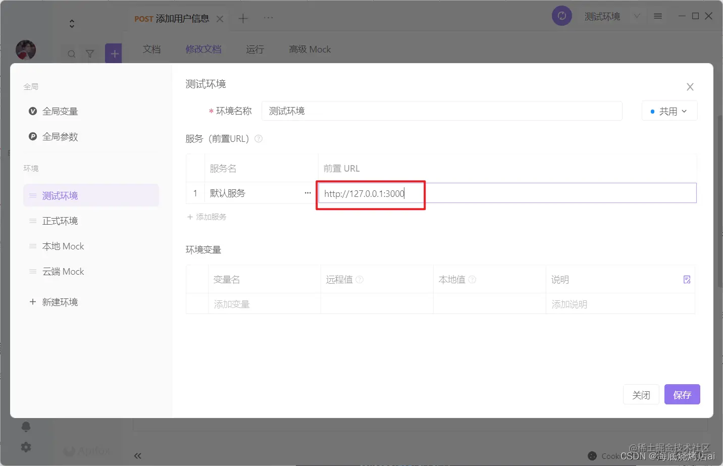The image size is (723, 466).
Task: Open the notifications bell
Action: point(26,427)
